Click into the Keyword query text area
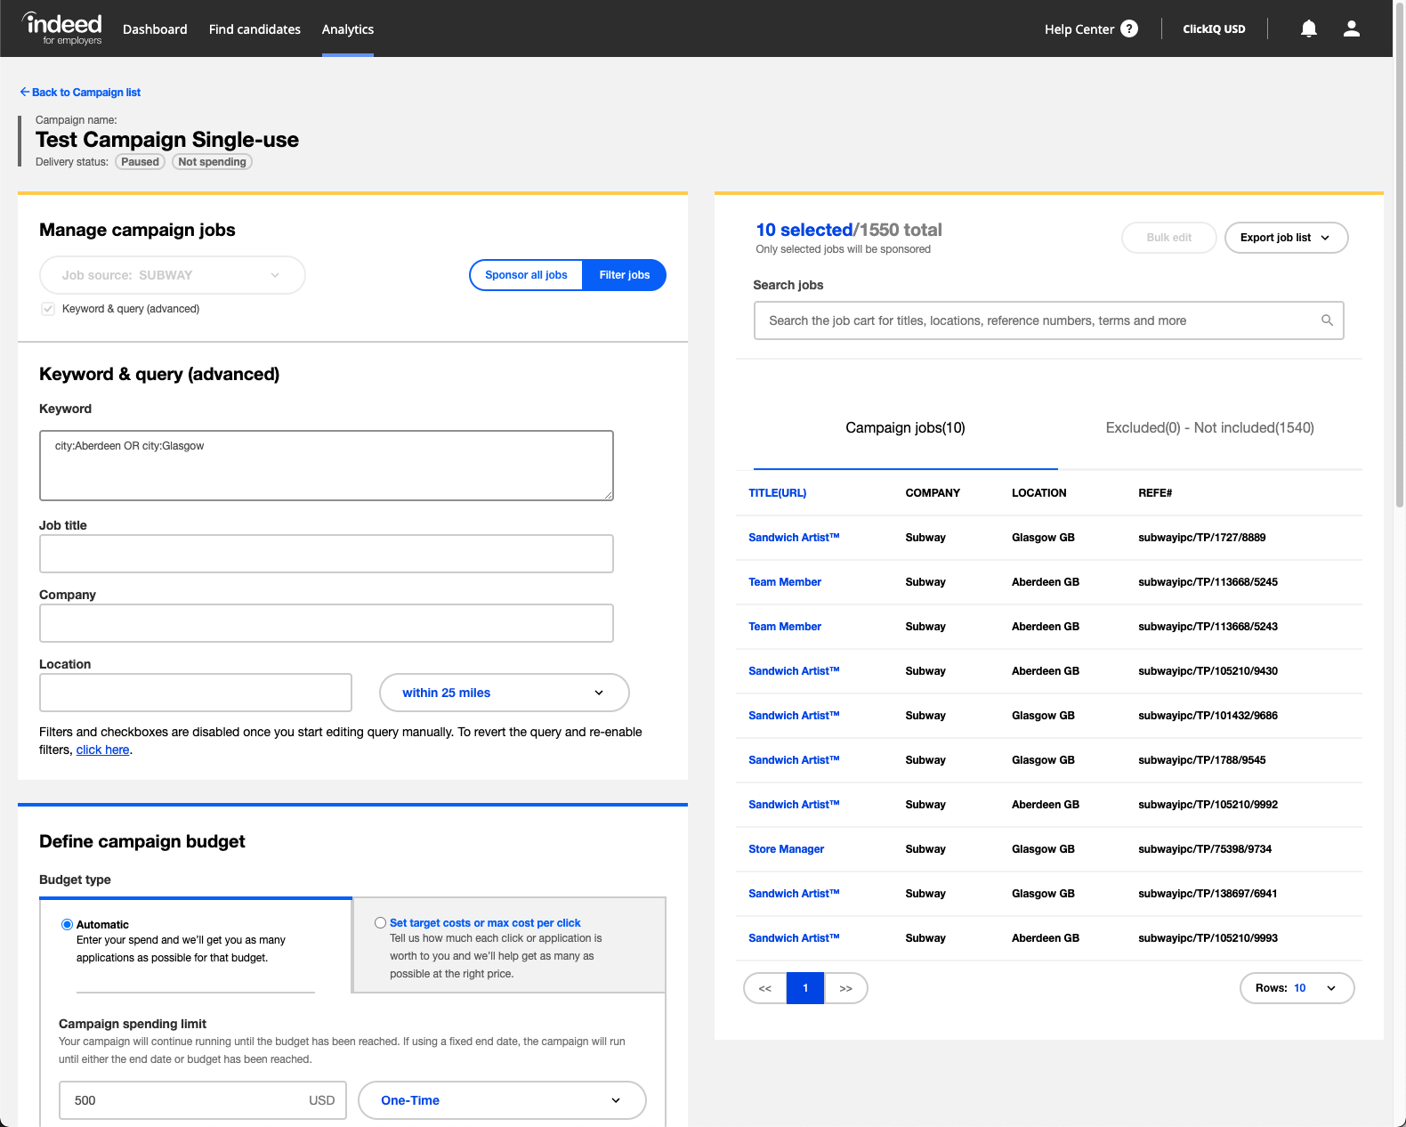Viewport: 1406px width, 1127px height. (327, 466)
